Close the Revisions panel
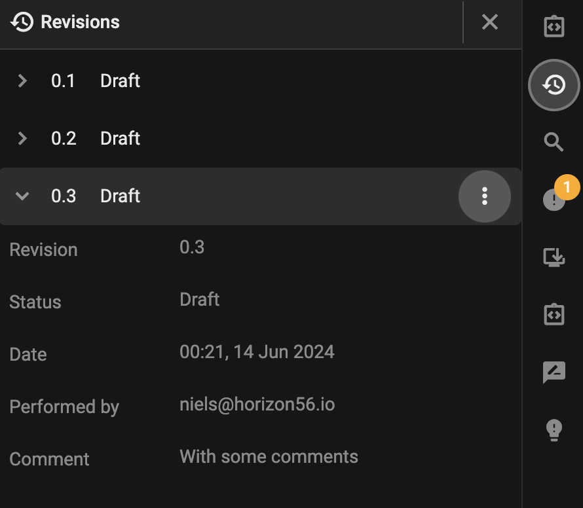Screen dimensions: 583x508 point(490,22)
